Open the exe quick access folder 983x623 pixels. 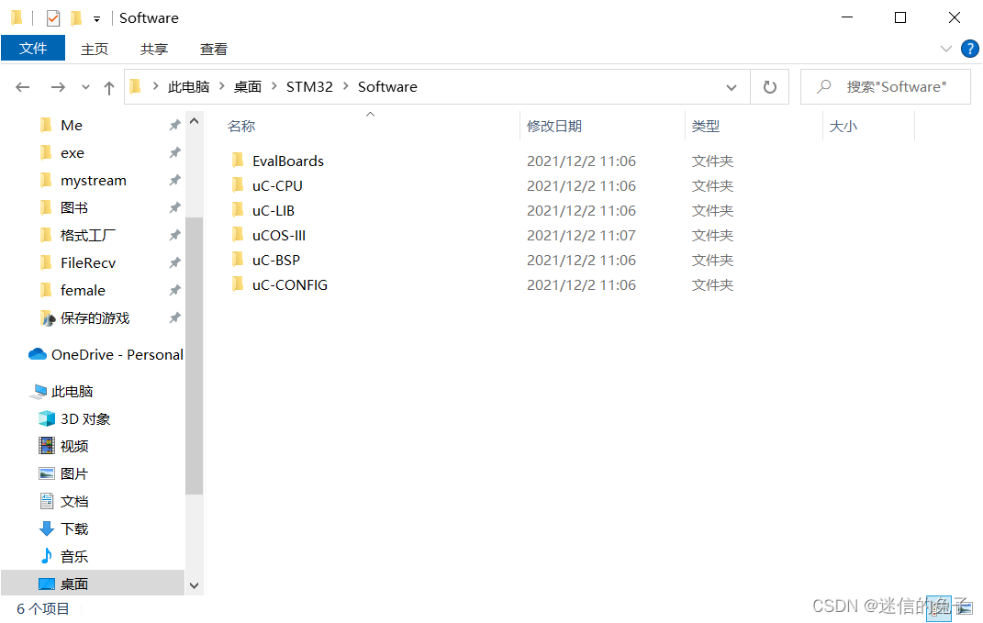[x=73, y=153]
